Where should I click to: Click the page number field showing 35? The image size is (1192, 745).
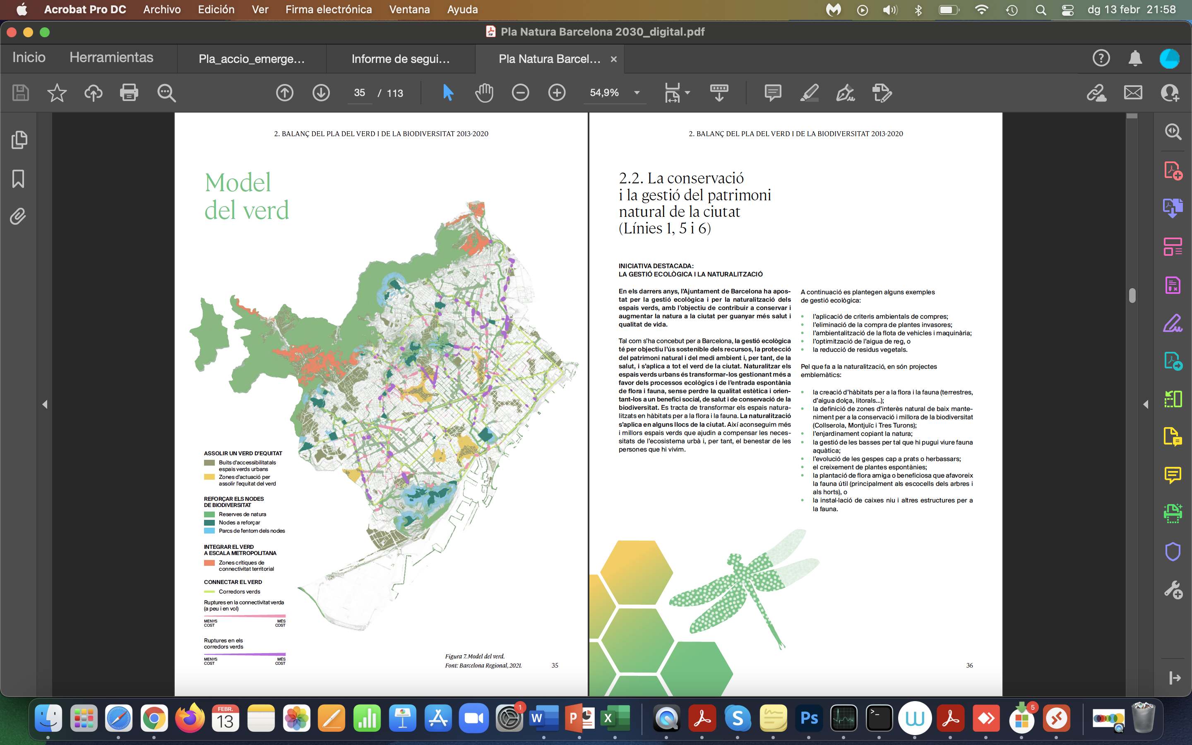pyautogui.click(x=360, y=93)
